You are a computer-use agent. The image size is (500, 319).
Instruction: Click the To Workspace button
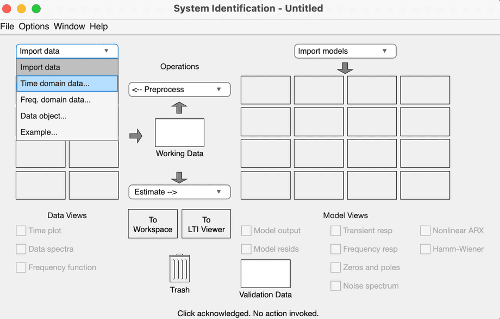pyautogui.click(x=153, y=224)
